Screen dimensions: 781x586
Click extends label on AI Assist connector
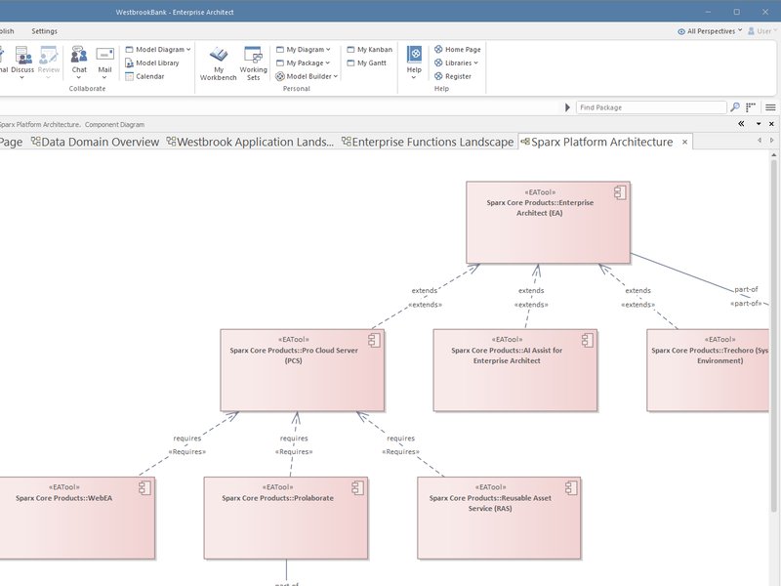pyautogui.click(x=531, y=290)
